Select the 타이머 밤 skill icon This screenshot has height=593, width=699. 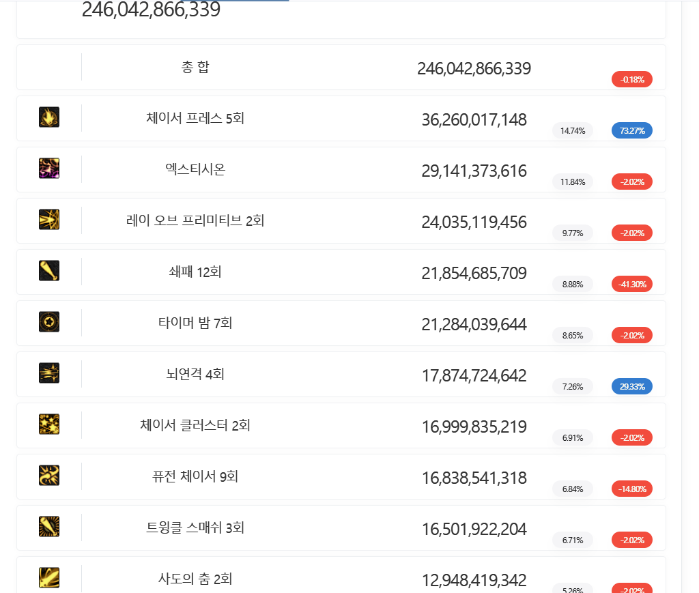[49, 321]
